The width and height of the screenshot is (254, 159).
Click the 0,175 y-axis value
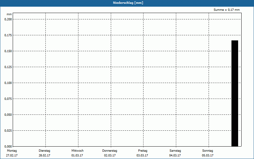[8, 35]
